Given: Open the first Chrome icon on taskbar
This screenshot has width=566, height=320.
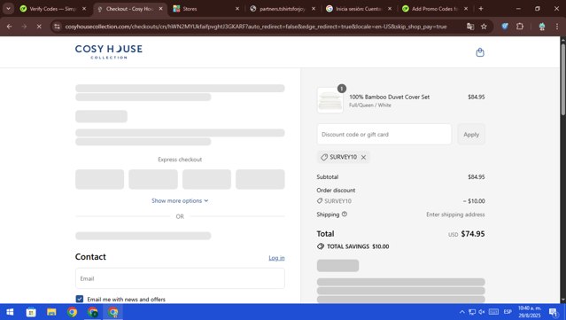Looking at the screenshot, I should pyautogui.click(x=72, y=312).
